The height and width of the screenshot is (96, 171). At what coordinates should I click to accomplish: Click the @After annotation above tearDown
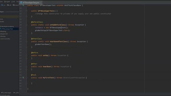pos(34,64)
